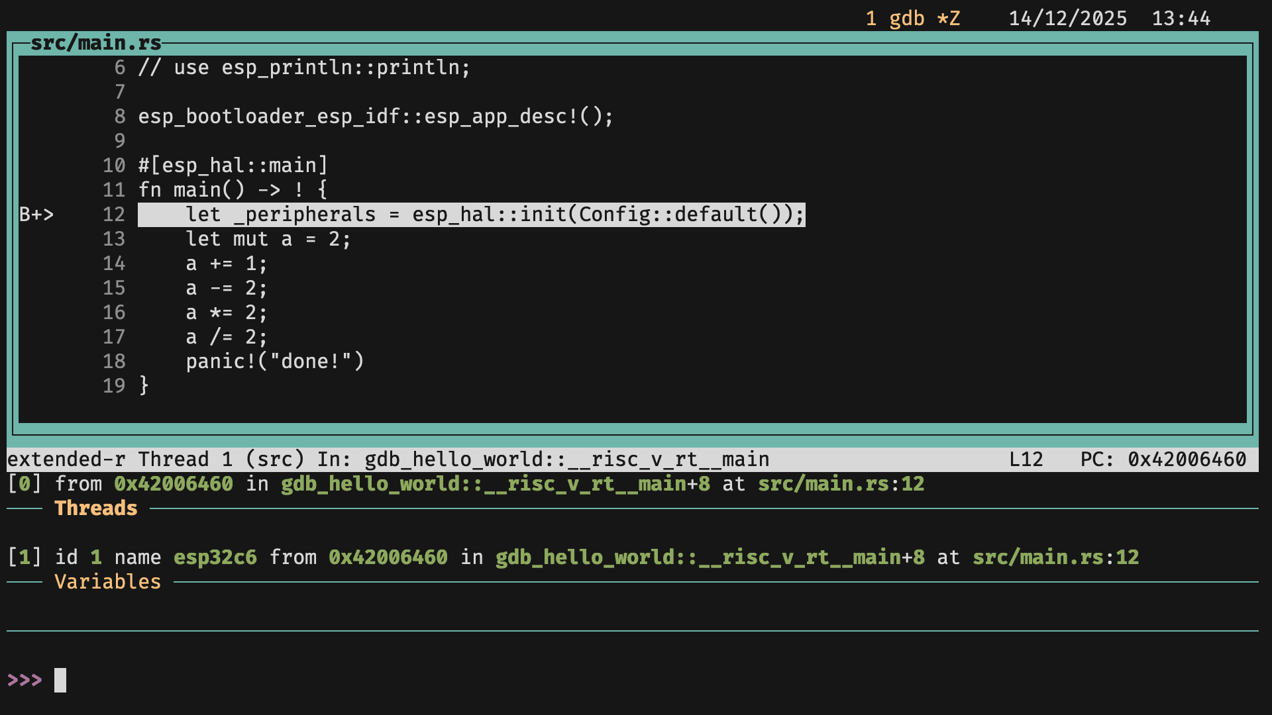Click the PC: 0x42006460 status field
Image resolution: width=1272 pixels, height=715 pixels.
(1163, 459)
